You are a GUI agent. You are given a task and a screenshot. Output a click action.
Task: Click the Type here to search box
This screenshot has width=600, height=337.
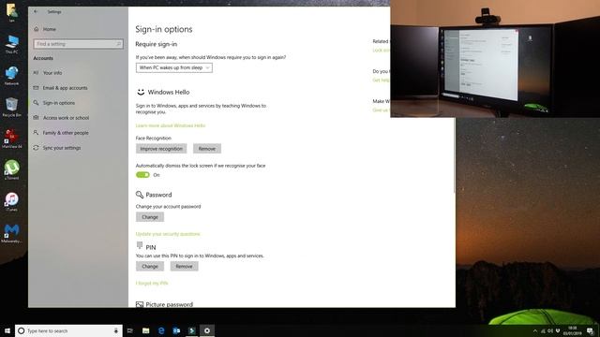tap(68, 330)
